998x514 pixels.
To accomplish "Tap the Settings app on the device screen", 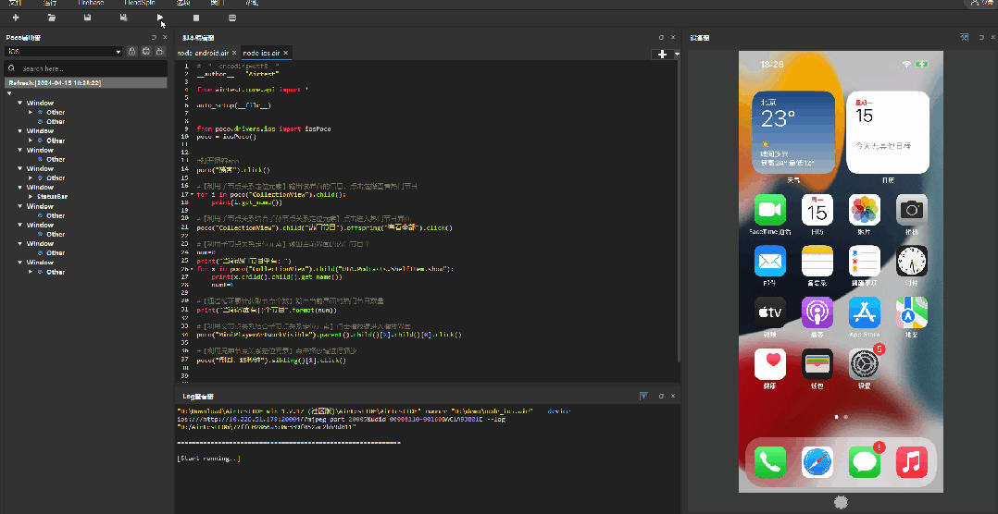I will 864,365.
